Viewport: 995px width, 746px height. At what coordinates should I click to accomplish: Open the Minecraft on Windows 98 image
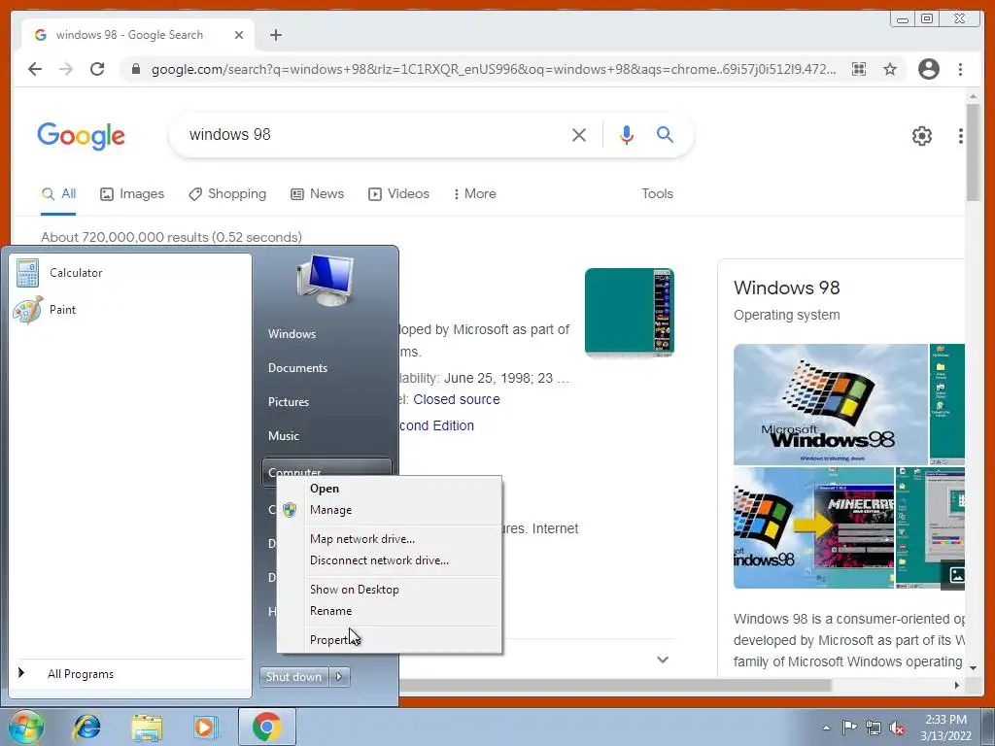pyautogui.click(x=813, y=527)
